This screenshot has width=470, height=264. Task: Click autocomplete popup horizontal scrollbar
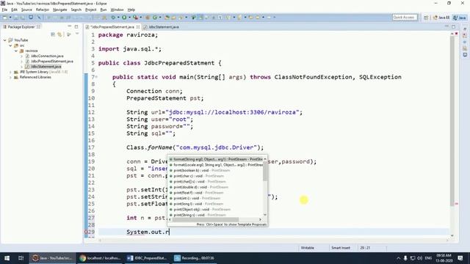206,219
